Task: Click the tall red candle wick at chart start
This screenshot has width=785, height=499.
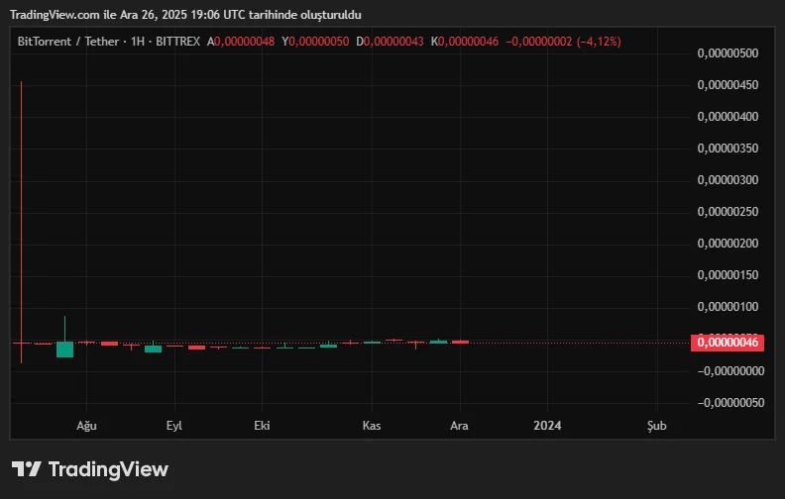Action: [x=21, y=198]
